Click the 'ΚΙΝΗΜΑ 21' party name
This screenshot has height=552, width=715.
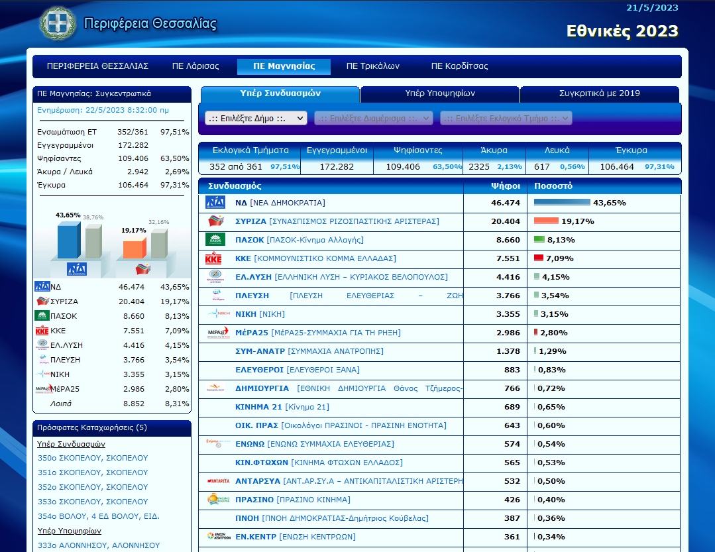tap(258, 407)
